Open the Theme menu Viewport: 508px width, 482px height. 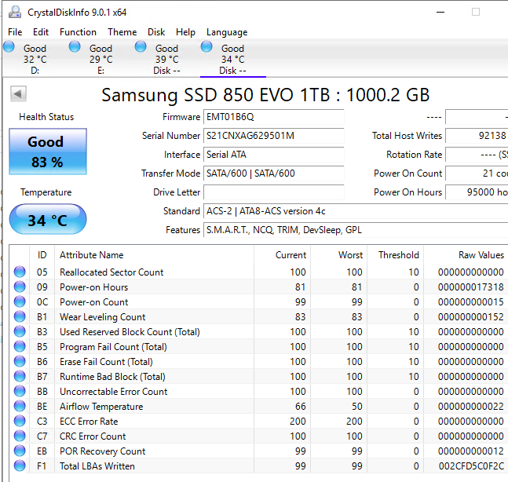[x=122, y=32]
